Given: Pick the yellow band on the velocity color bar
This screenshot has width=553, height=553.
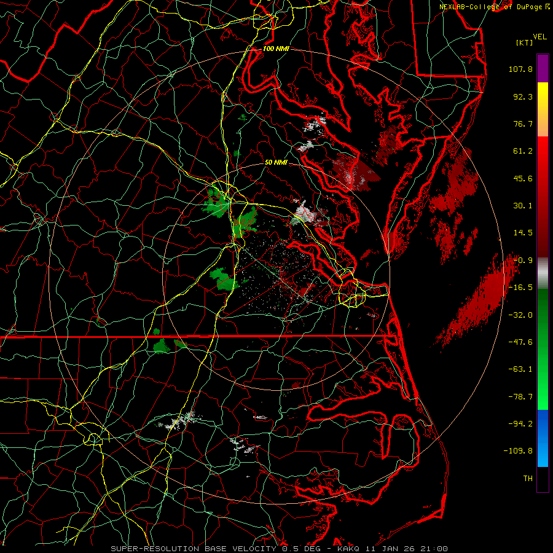Looking at the screenshot, I should tap(543, 109).
